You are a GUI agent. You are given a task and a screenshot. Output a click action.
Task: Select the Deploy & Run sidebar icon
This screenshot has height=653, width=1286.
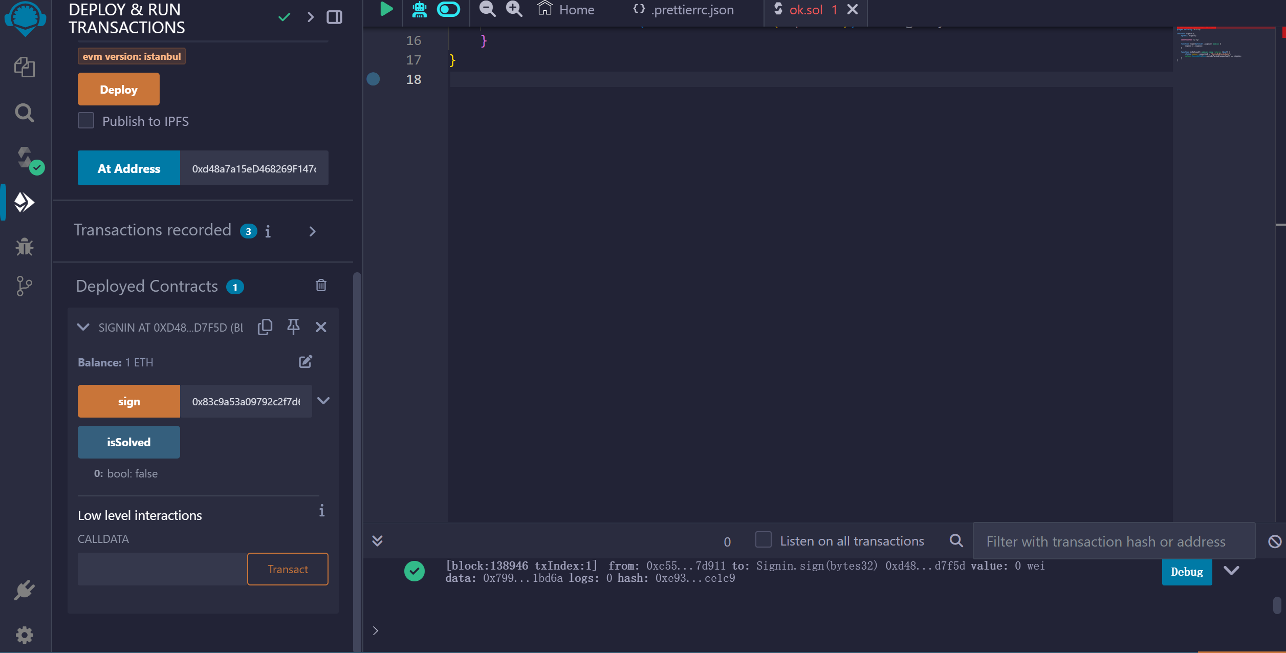[x=24, y=203]
